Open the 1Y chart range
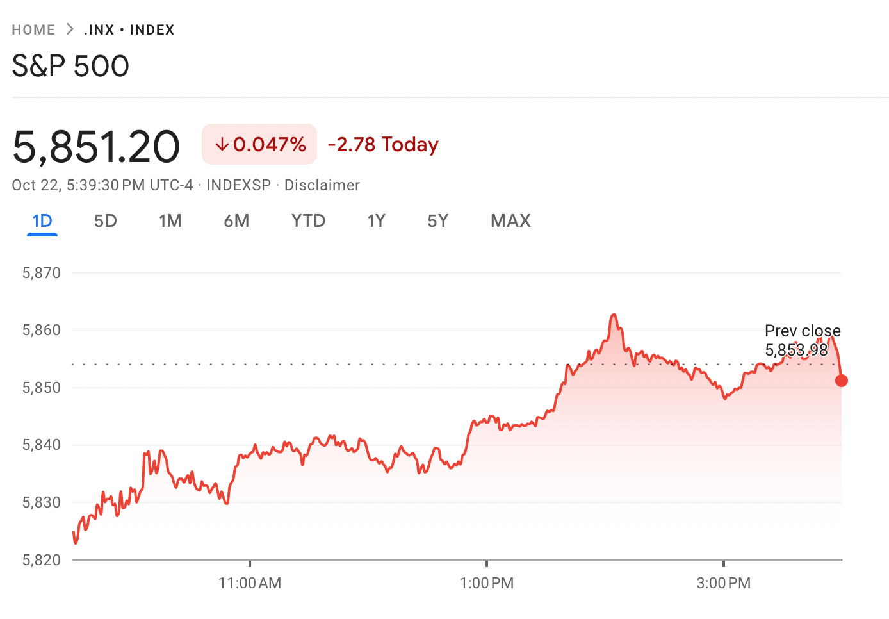Image resolution: width=889 pixels, height=619 pixels. pyautogui.click(x=376, y=221)
